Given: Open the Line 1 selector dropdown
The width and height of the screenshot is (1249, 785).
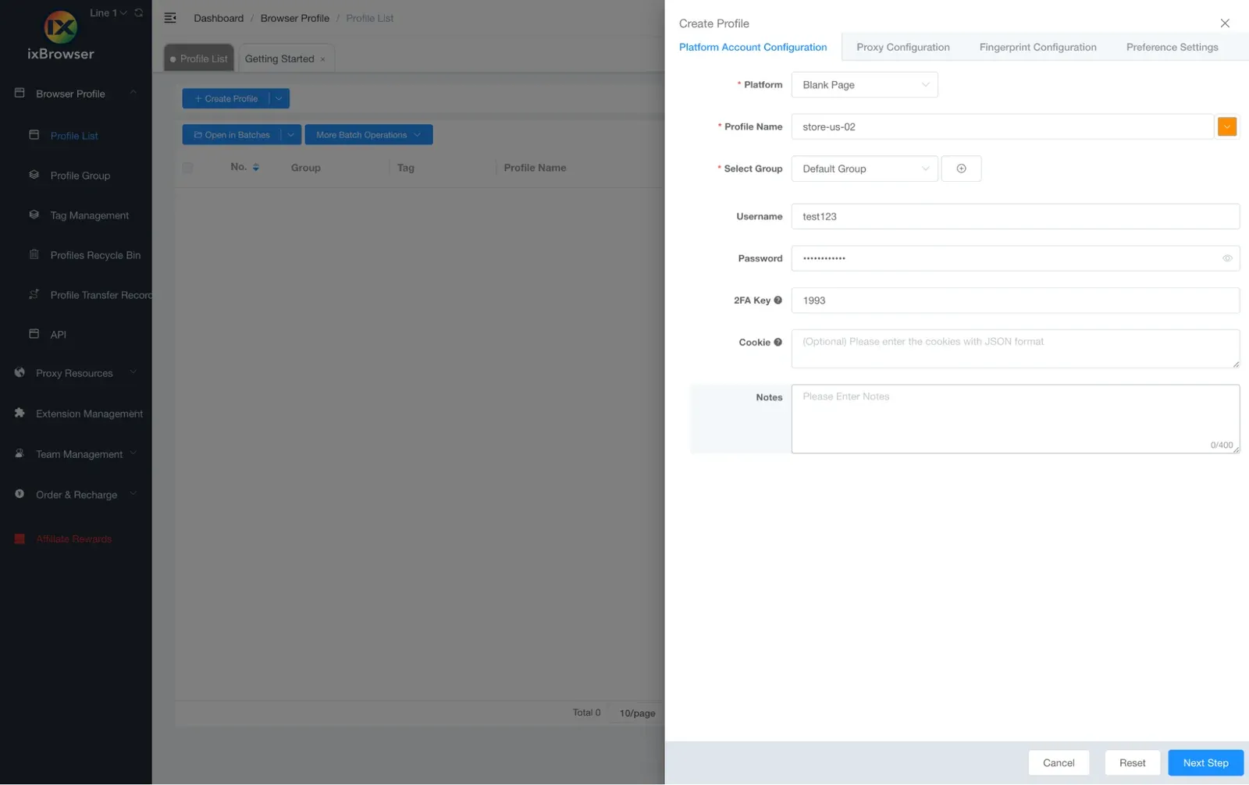Looking at the screenshot, I should click(108, 12).
